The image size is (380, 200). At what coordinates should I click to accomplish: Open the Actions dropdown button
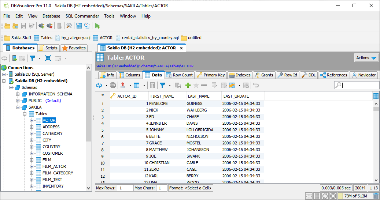coord(366,58)
